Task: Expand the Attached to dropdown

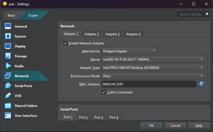Action: 129,51
